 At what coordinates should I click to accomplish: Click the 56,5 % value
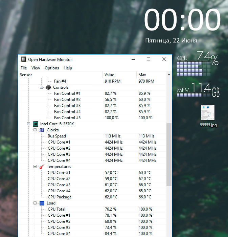point(111,100)
